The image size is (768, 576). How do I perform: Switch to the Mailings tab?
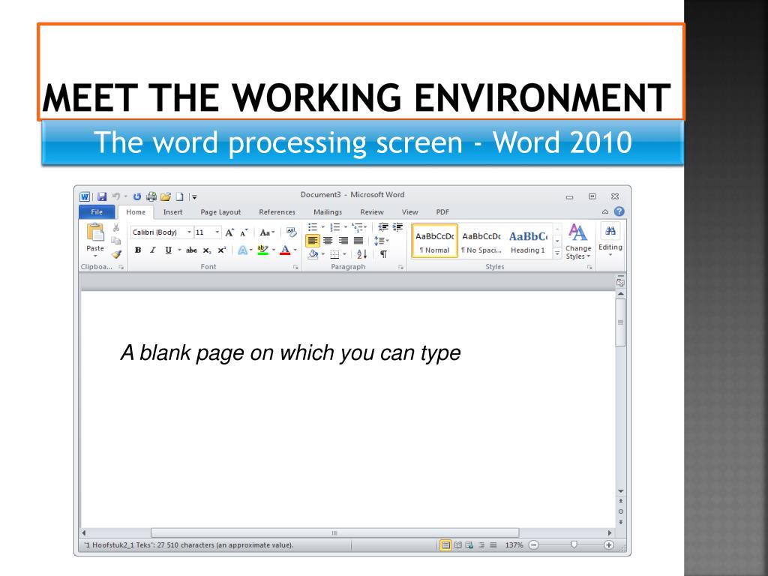pyautogui.click(x=328, y=212)
